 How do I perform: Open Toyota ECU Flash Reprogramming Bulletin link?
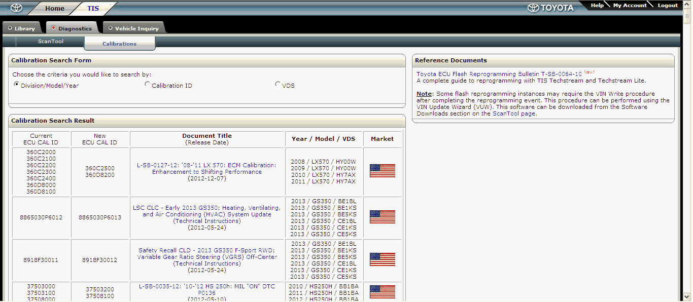499,74
